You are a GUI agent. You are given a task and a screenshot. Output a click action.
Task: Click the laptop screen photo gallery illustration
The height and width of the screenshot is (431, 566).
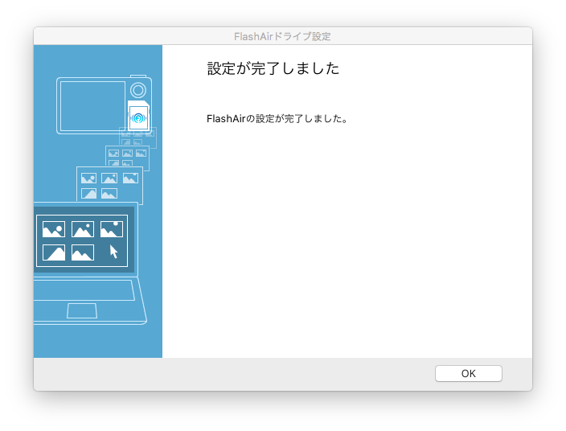(82, 240)
